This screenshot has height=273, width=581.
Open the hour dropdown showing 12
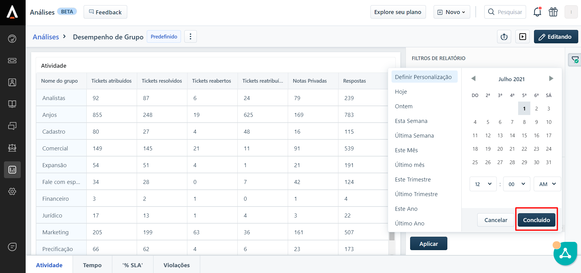click(x=483, y=184)
